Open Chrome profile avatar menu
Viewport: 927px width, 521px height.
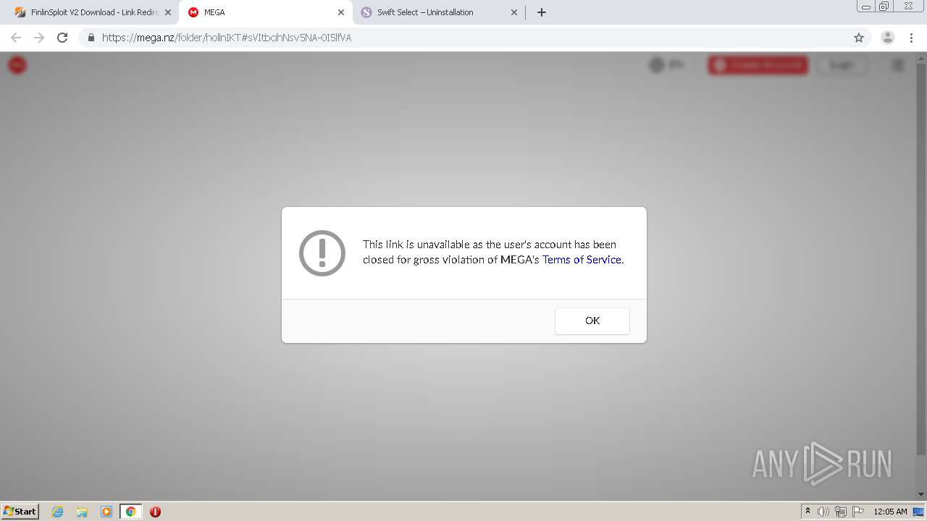pyautogui.click(x=888, y=38)
